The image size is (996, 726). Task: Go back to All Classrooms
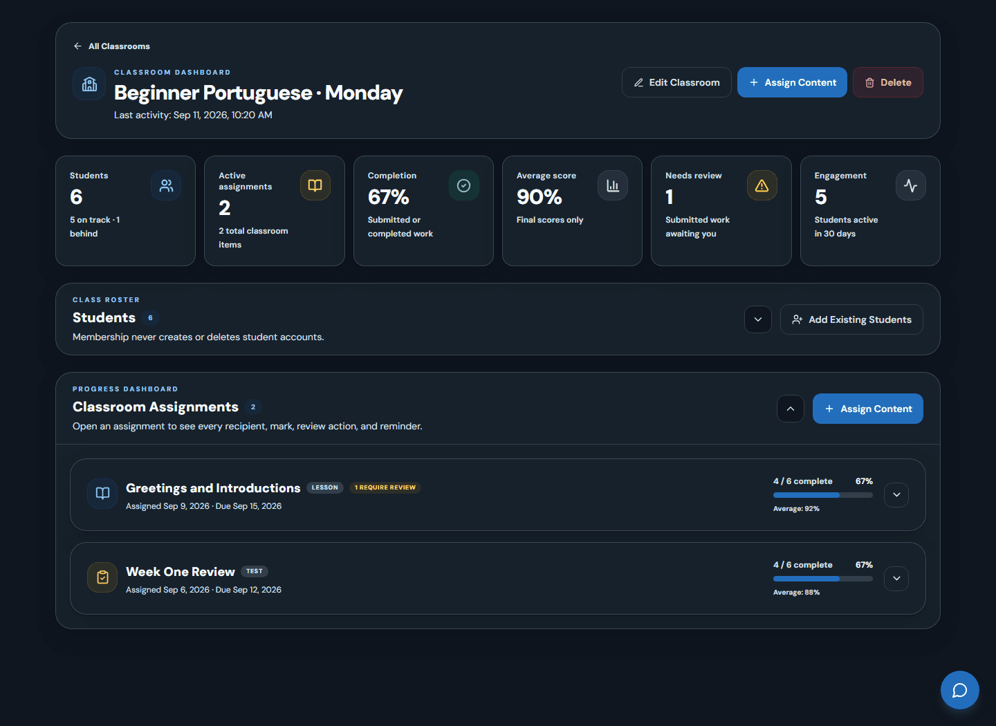[x=111, y=46]
